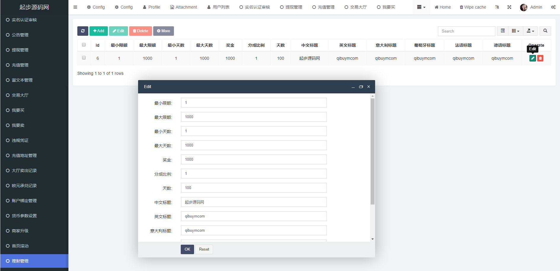Click the refresh table icon button
The image size is (560, 271).
point(83,31)
